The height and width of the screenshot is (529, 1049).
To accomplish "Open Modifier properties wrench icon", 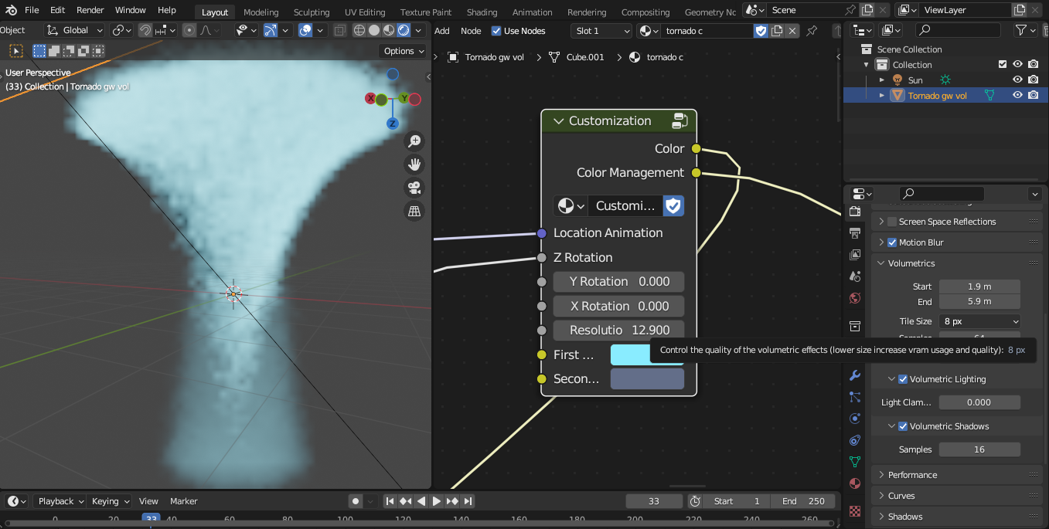I will 854,375.
